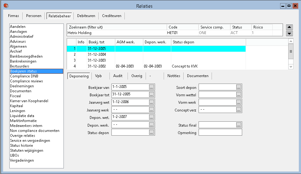
Task: Click Concept to KVK status cell
Action: [208, 66]
